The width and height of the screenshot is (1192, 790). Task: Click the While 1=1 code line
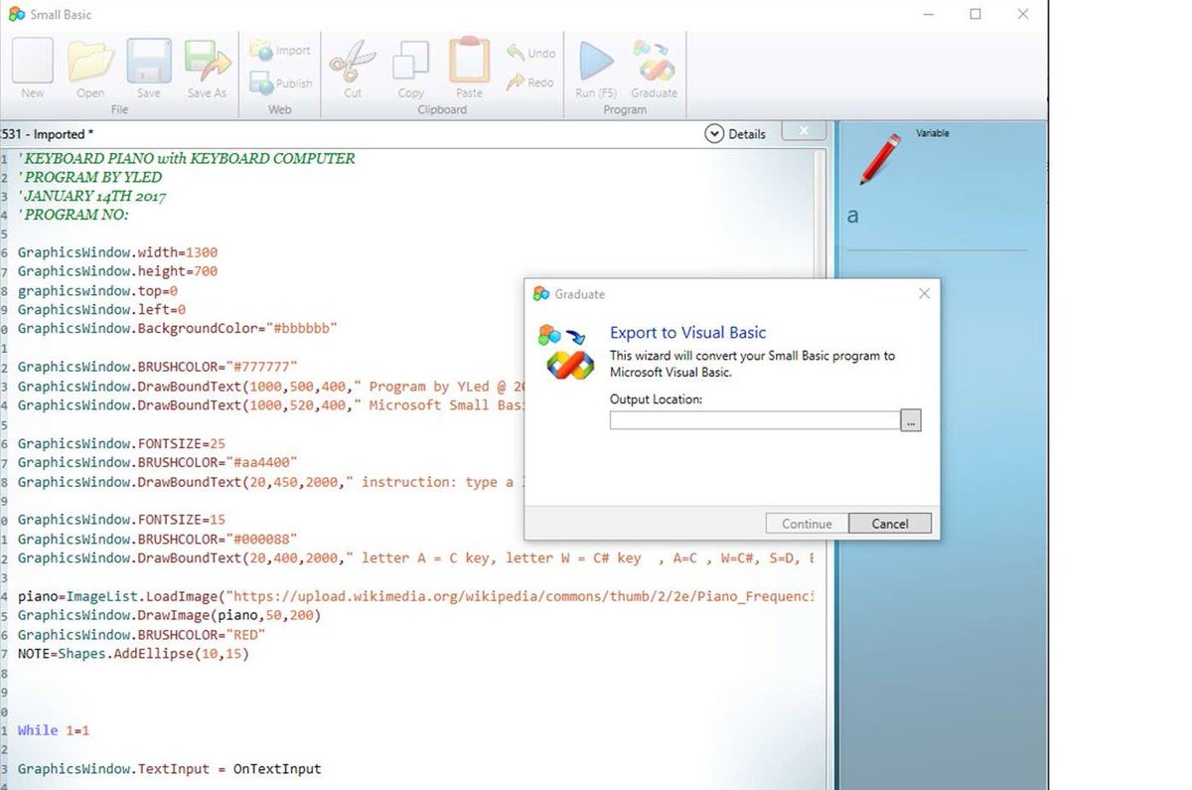click(54, 730)
